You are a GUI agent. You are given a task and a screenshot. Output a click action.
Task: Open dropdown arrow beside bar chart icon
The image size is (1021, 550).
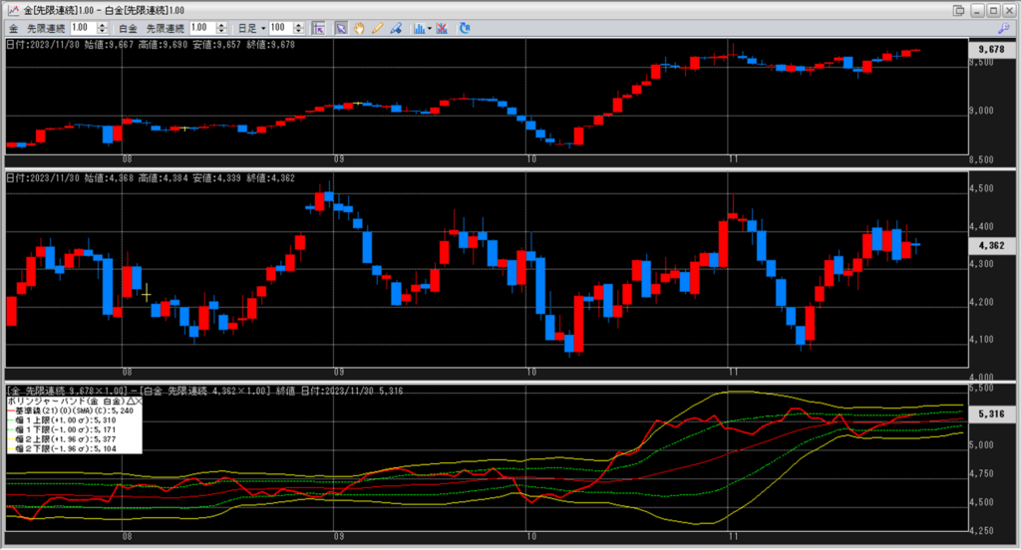[x=429, y=28]
